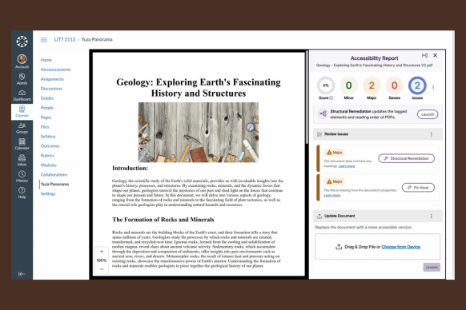
Task: Open Announcements in the course menu
Action: click(55, 70)
